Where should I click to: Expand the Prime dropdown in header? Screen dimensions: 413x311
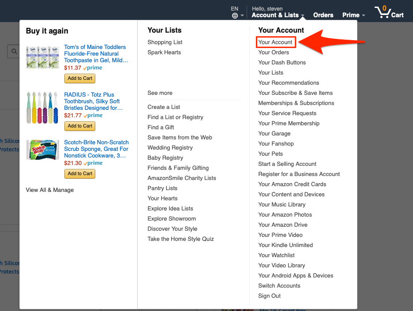coord(353,15)
